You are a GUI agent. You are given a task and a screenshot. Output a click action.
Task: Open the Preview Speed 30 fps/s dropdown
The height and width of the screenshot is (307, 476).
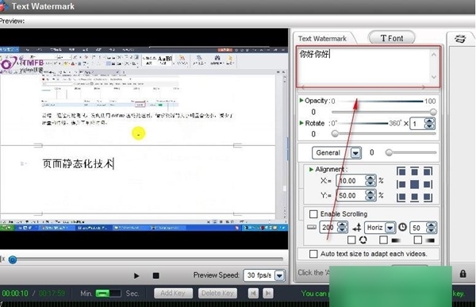(279, 275)
